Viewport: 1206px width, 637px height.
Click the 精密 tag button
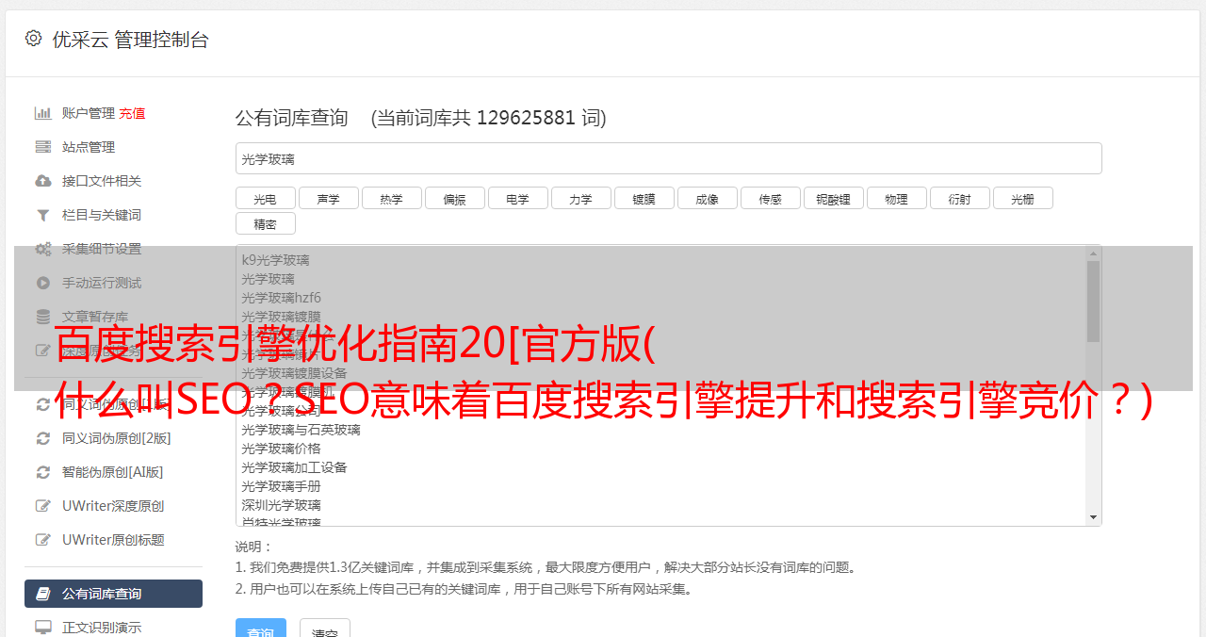pyautogui.click(x=265, y=223)
